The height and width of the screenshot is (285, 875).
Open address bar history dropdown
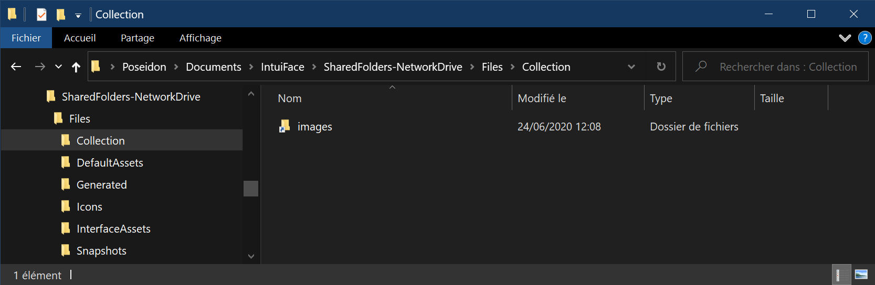(x=631, y=67)
